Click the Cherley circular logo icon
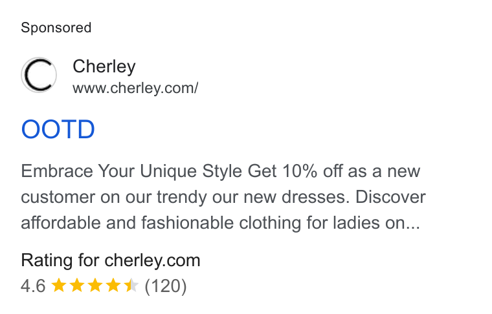Screen dimensions: 492x314 (39, 75)
